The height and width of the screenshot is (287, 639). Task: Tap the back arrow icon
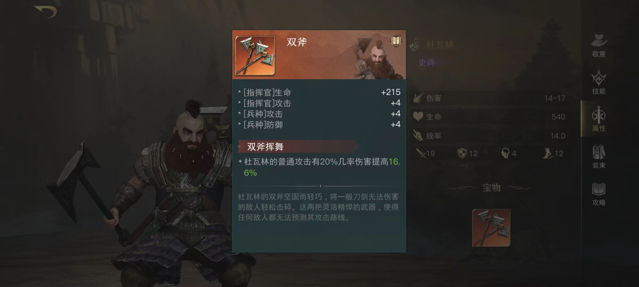(46, 12)
